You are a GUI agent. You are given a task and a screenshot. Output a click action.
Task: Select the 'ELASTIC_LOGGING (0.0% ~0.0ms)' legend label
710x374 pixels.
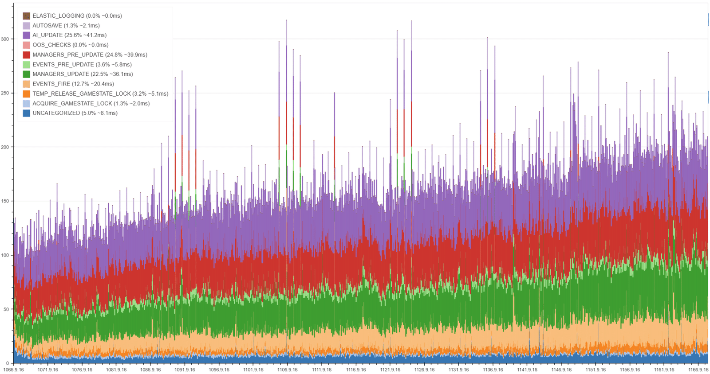point(77,16)
